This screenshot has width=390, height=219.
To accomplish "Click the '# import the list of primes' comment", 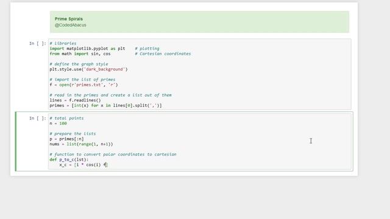I will [x=82, y=80].
